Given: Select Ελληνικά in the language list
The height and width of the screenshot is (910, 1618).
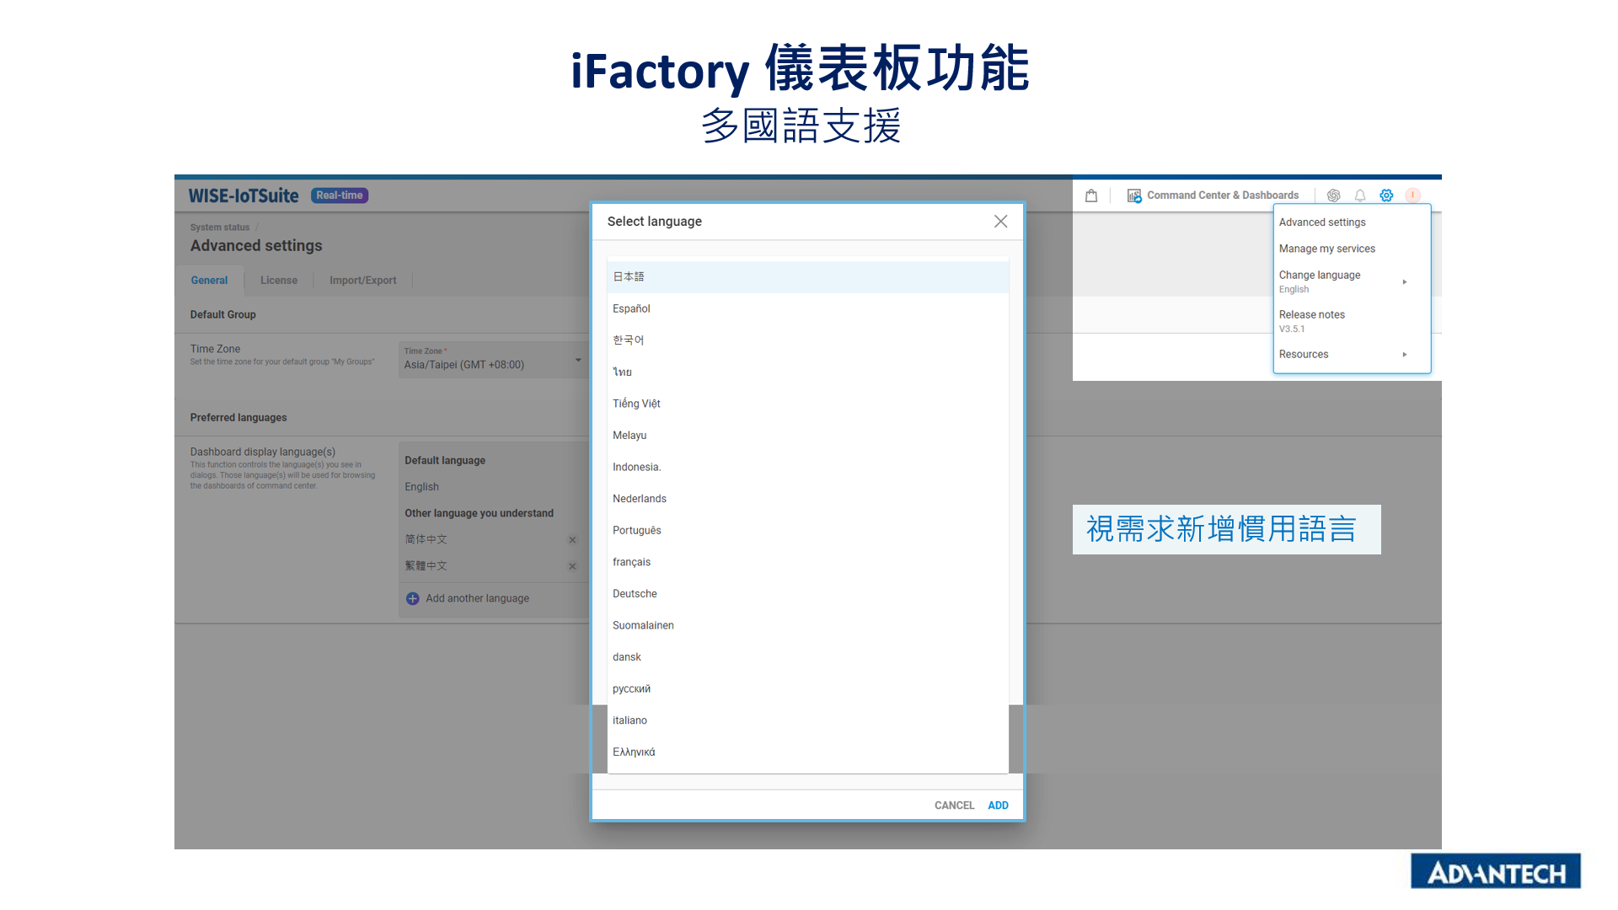Looking at the screenshot, I should point(807,752).
